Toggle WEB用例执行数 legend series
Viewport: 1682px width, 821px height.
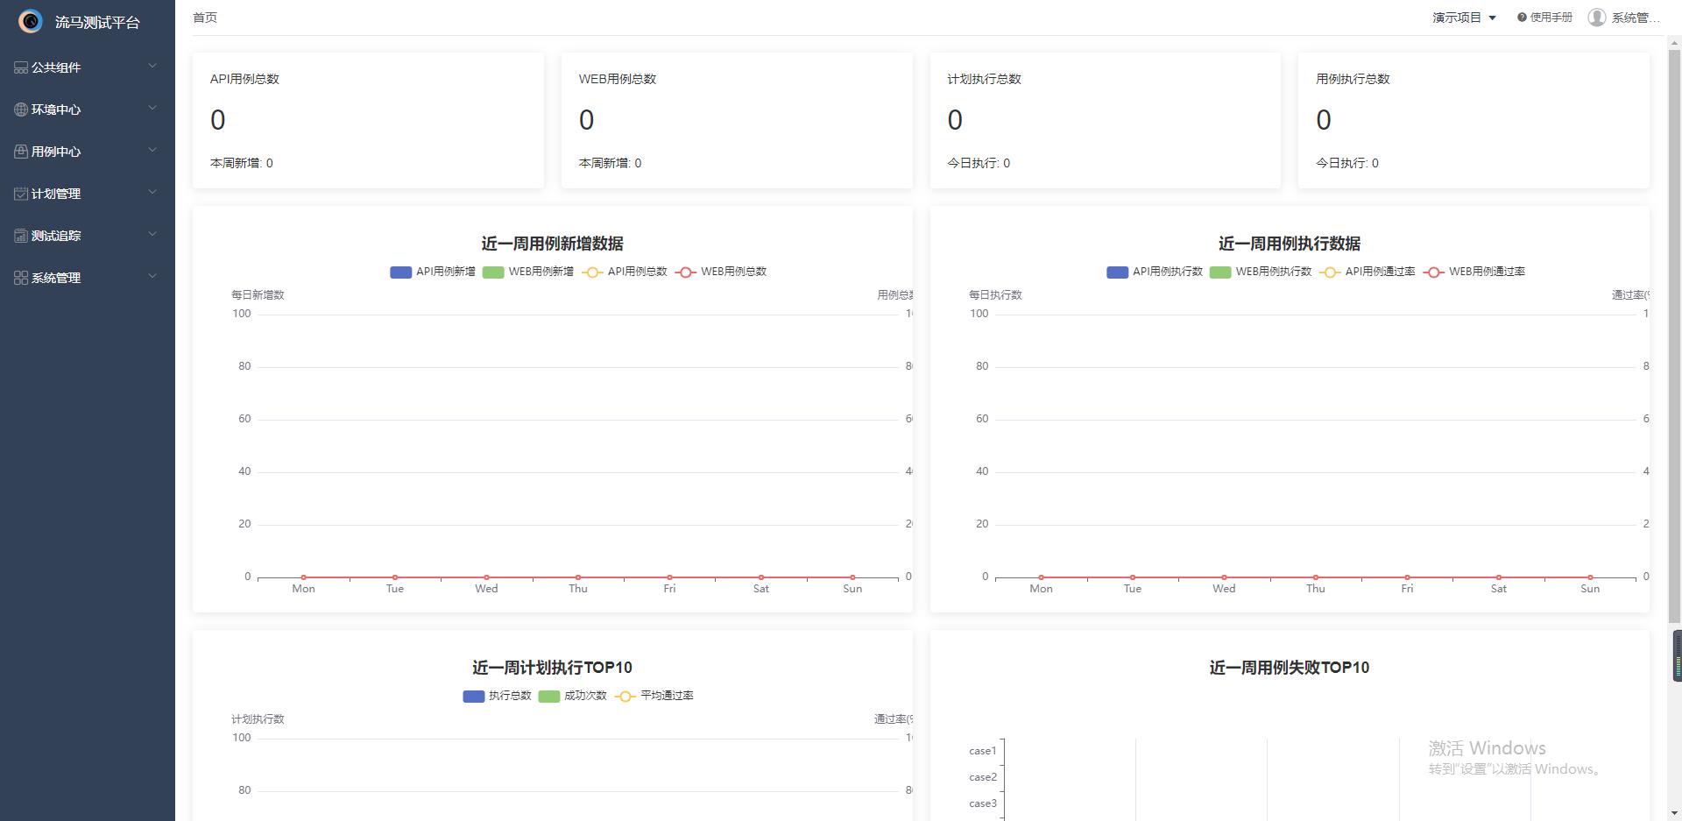(x=1261, y=272)
